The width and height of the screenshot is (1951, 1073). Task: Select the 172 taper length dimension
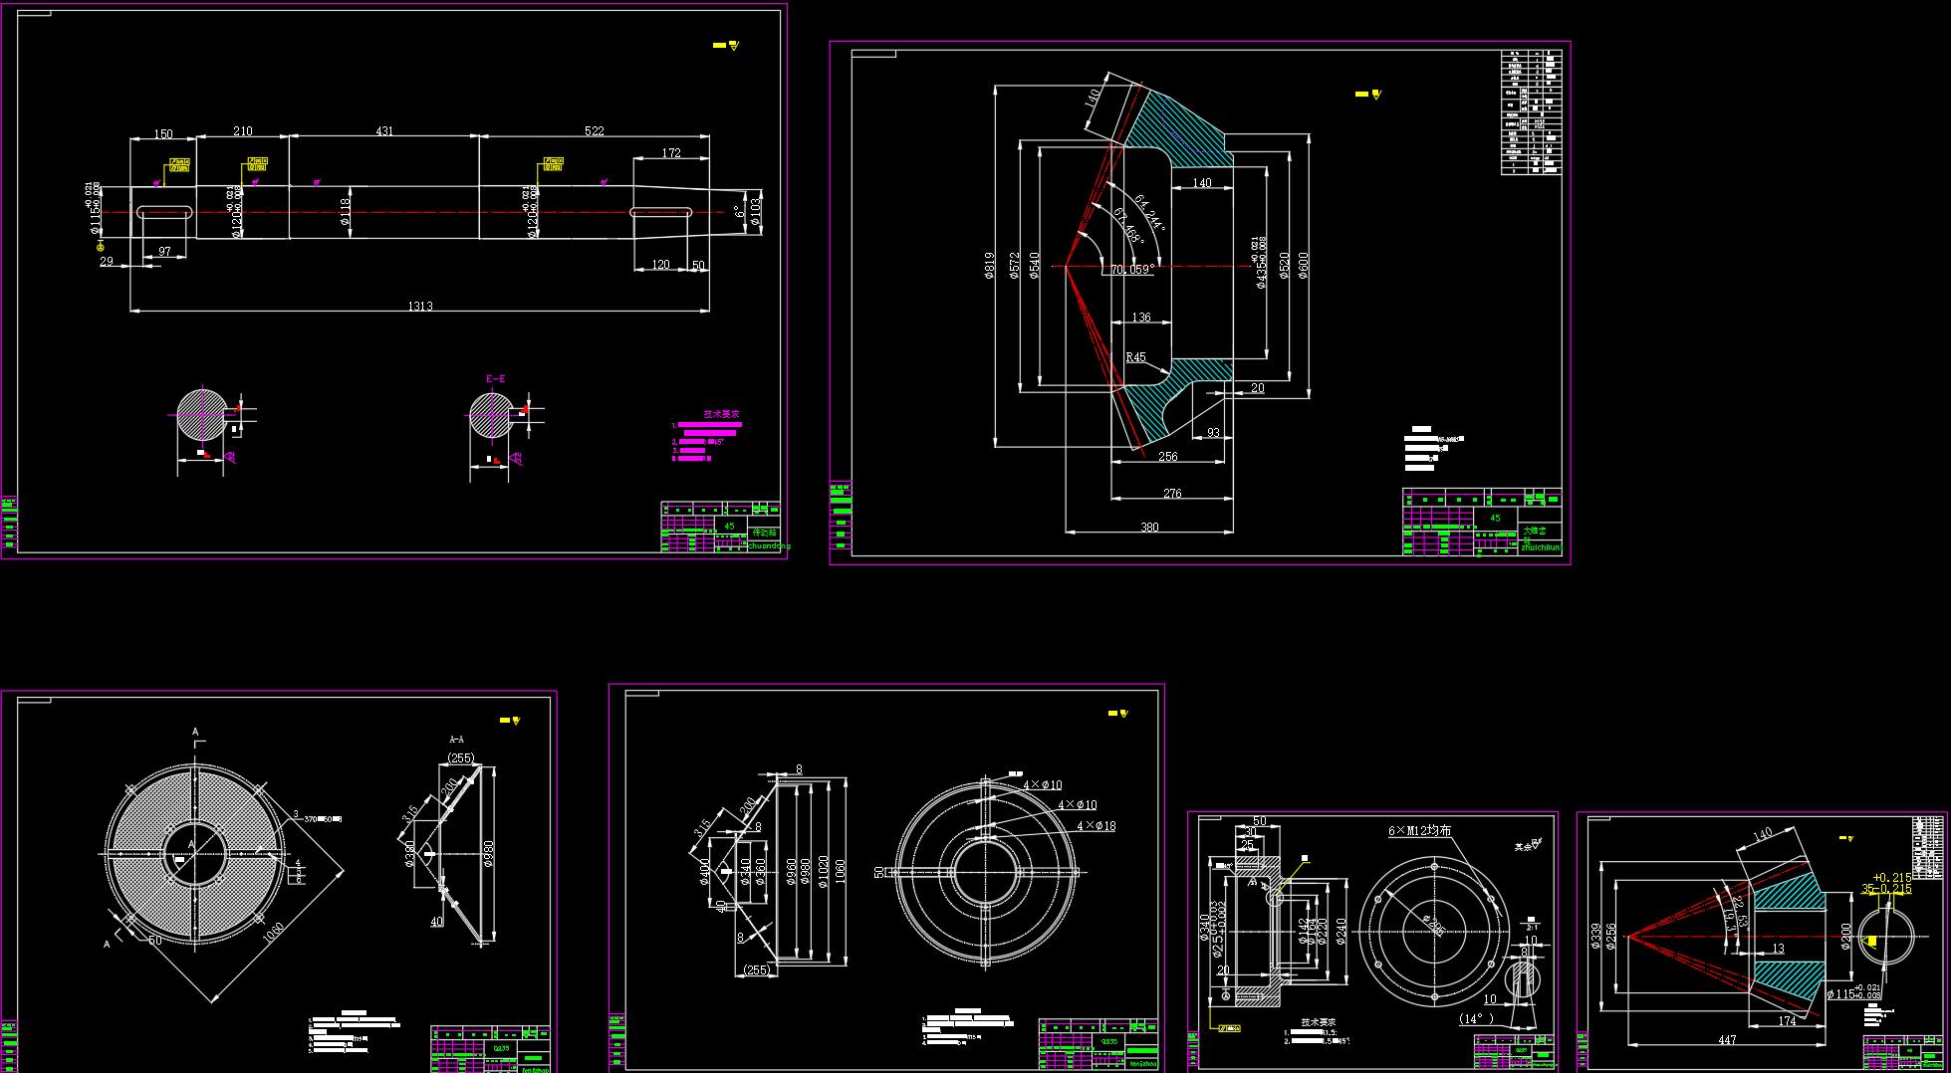click(671, 153)
